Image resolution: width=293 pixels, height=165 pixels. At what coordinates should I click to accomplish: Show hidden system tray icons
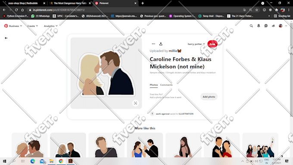click(x=243, y=161)
